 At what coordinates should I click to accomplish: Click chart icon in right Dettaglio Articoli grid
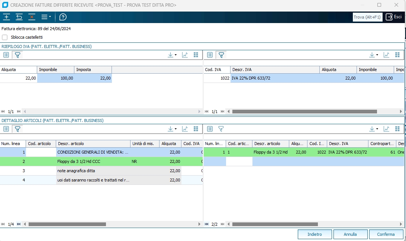click(386, 129)
